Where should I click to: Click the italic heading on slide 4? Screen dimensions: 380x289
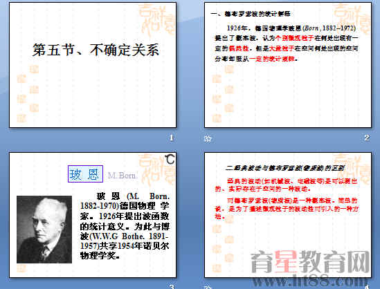point(285,168)
